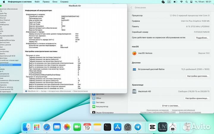214x134 pixels.
Task: Open Дисплеи in System Settings sidebar
Action: pyautogui.click(x=98, y=94)
